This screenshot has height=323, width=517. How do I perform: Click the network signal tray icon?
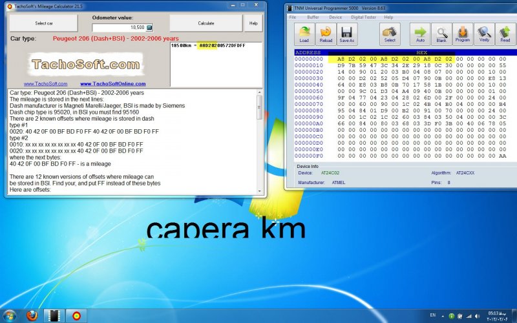point(469,316)
